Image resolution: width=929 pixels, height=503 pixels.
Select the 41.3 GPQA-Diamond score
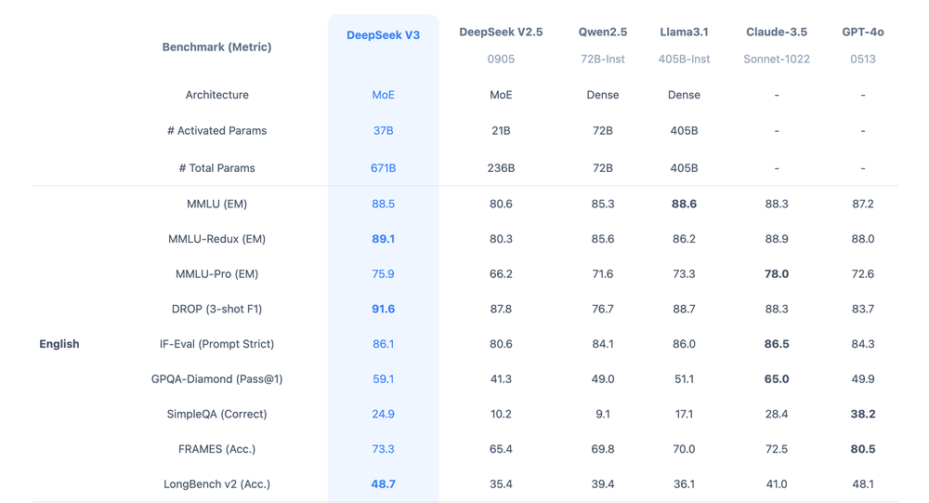(x=501, y=379)
